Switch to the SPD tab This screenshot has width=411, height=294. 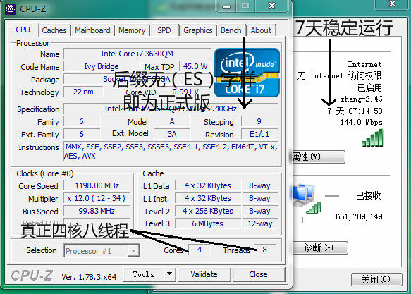coord(164,30)
